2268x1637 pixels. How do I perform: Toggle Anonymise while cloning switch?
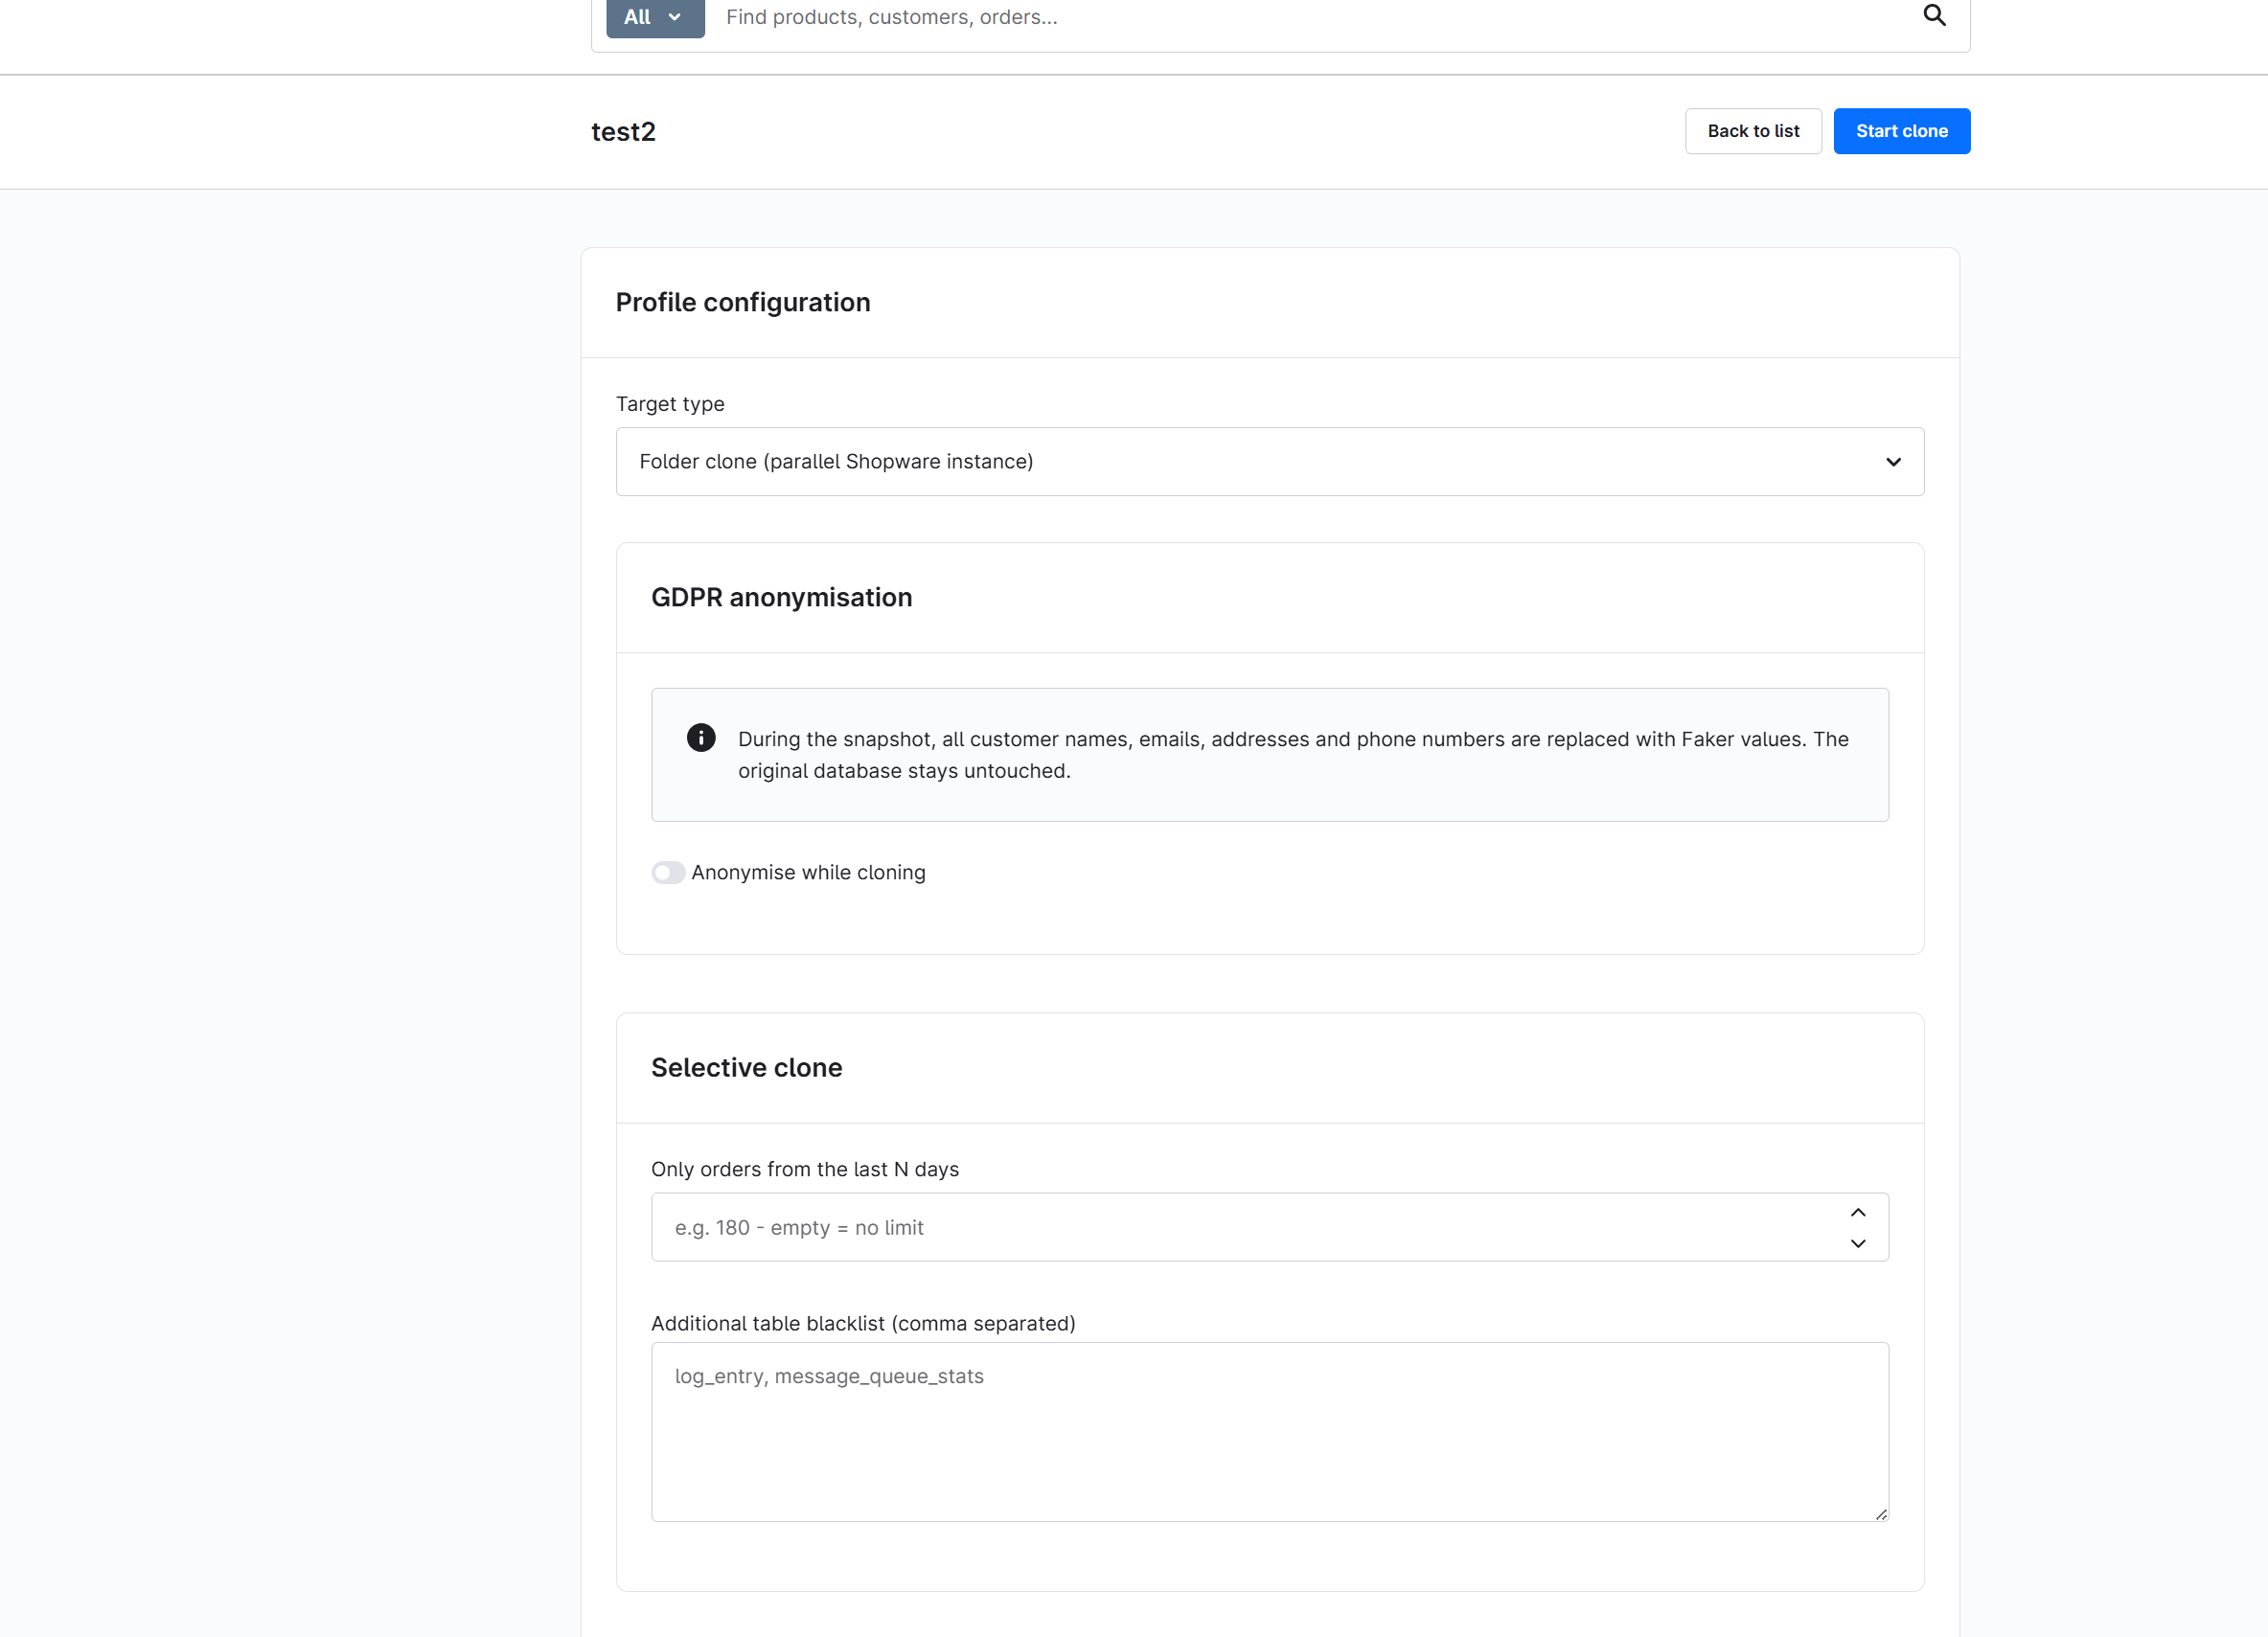pos(668,873)
